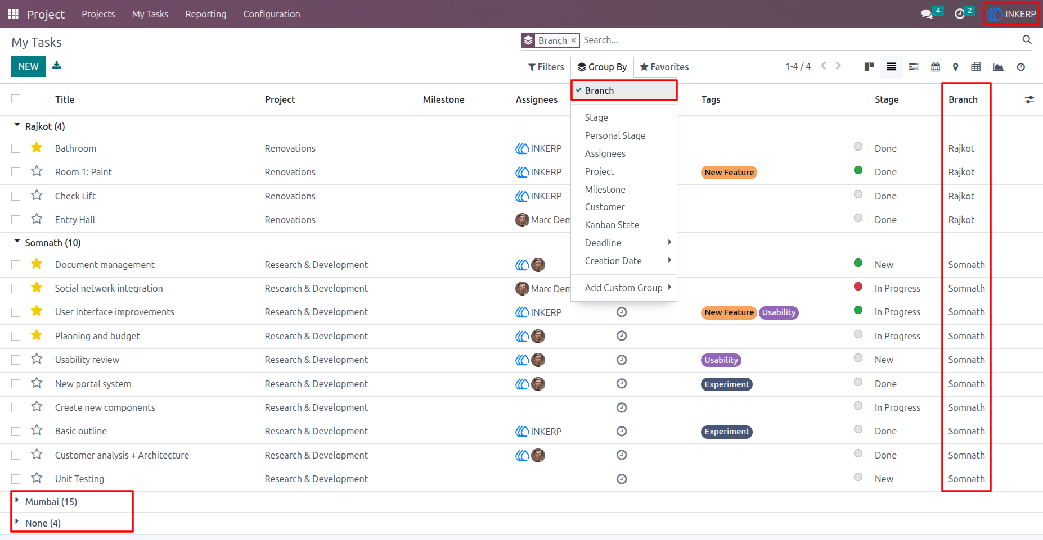This screenshot has height=540, width=1043.
Task: Open the Filters menu button
Action: (x=546, y=67)
